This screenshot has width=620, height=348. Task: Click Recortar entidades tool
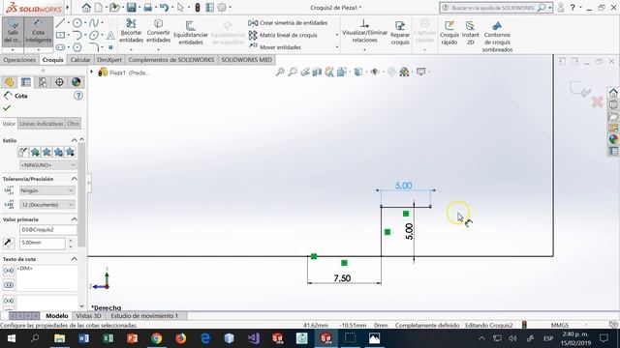[x=131, y=31]
